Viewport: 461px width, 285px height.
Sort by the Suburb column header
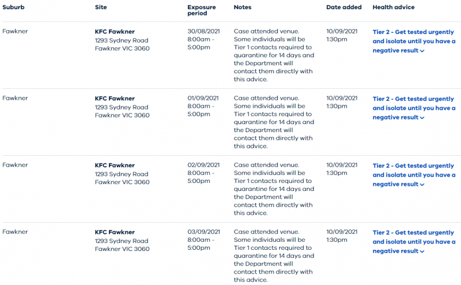[13, 7]
